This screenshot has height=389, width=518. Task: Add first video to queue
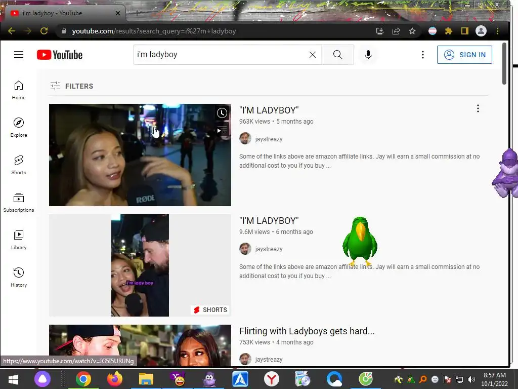222,129
